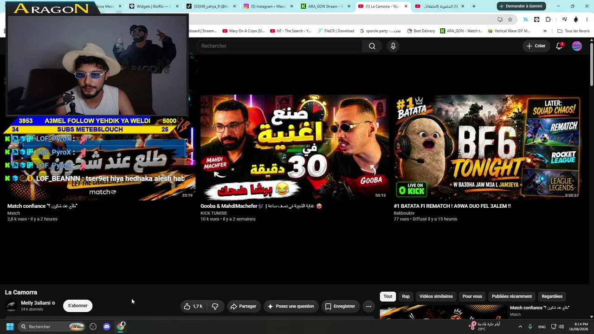
Task: Open Melly 3allami channel avatar
Action: click(11, 306)
